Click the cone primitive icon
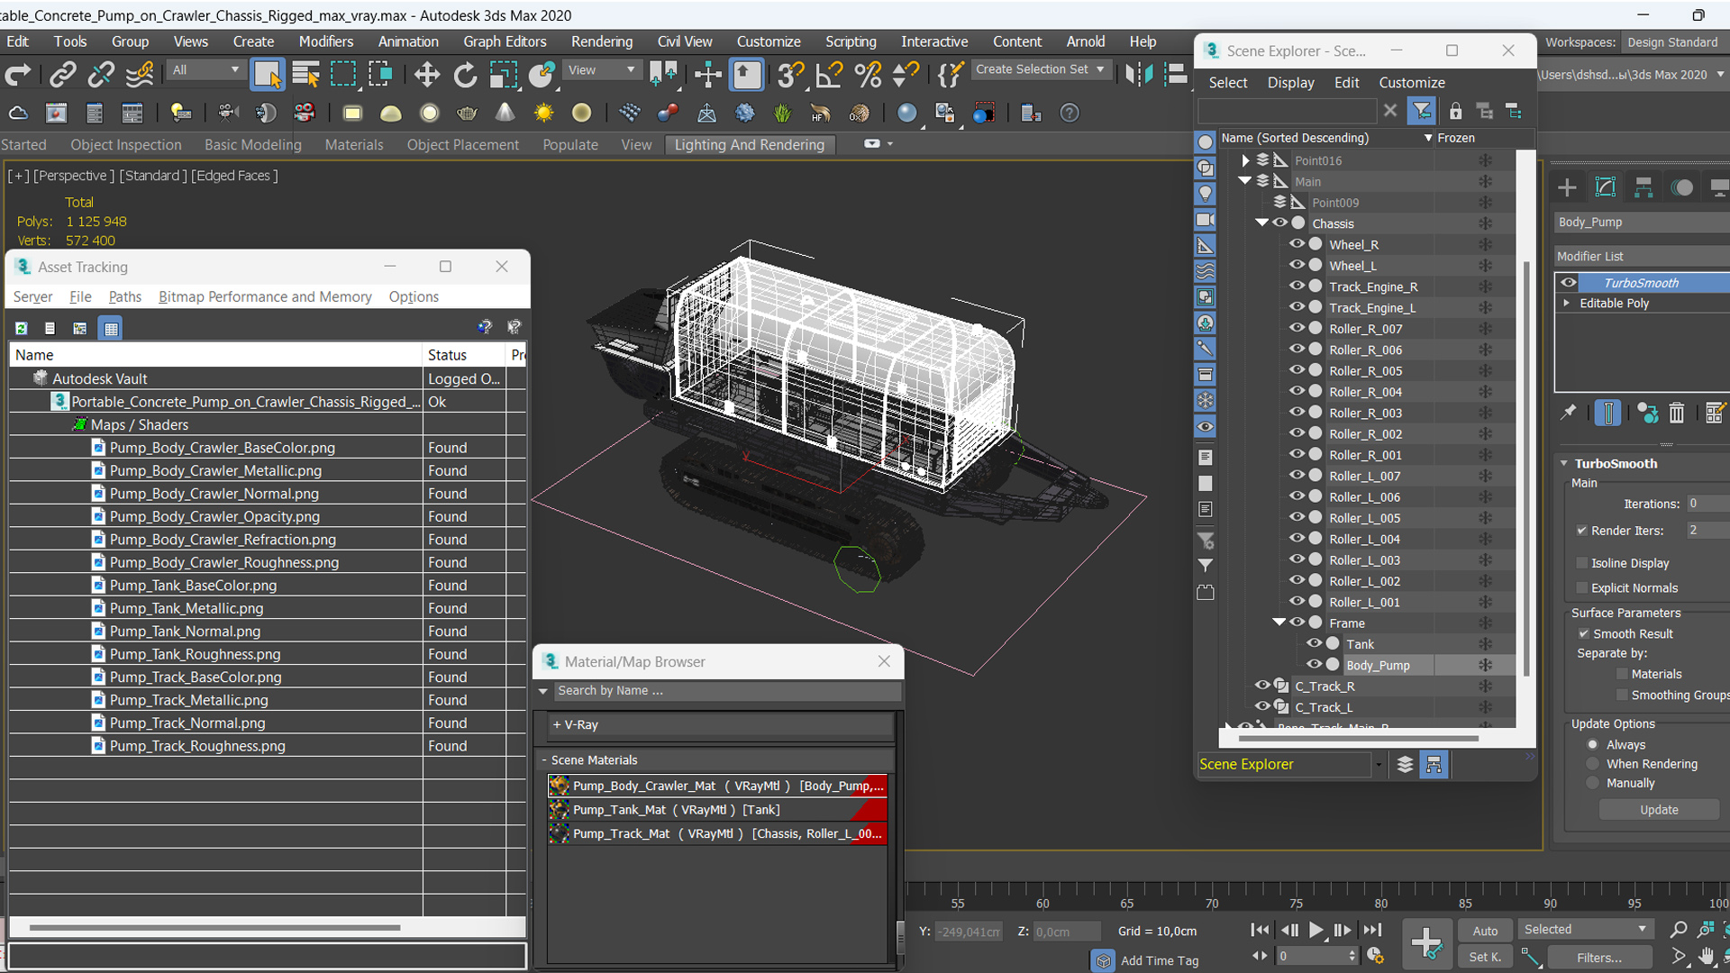Image resolution: width=1730 pixels, height=973 pixels. 505,114
